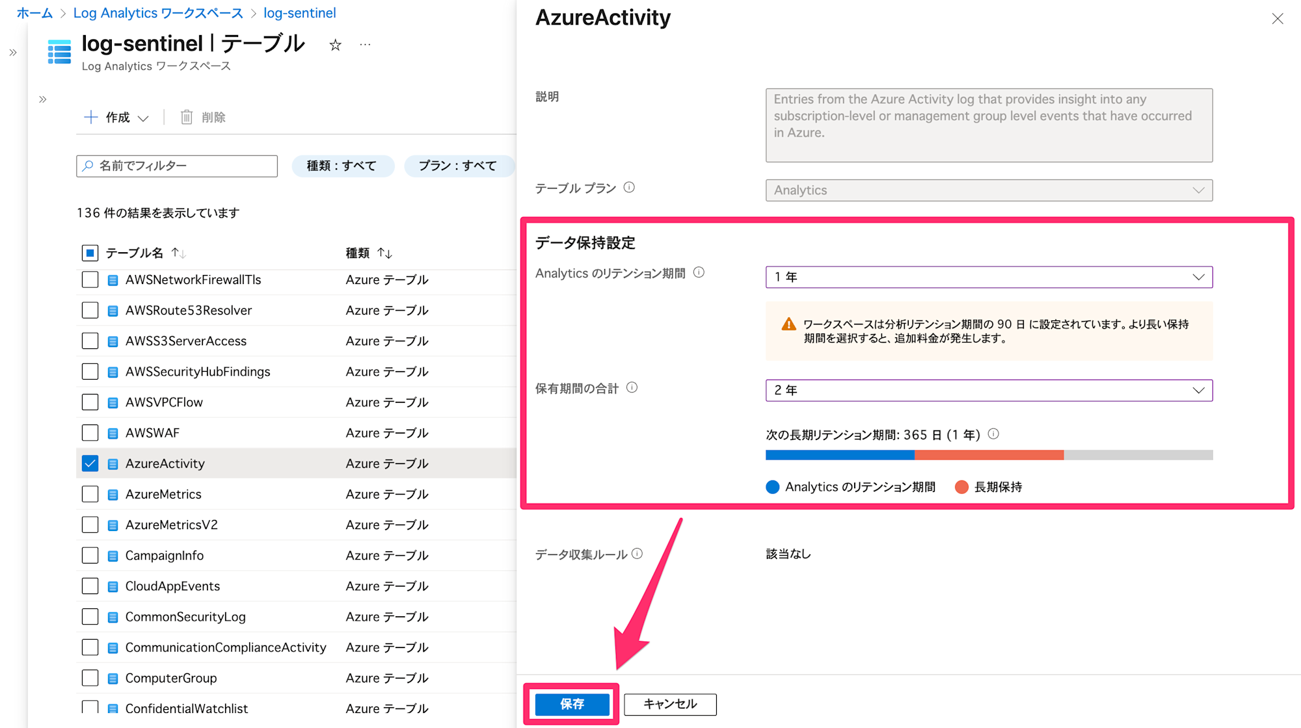Click the ComputerGroup table icon
This screenshot has height=728, width=1301.
click(113, 679)
